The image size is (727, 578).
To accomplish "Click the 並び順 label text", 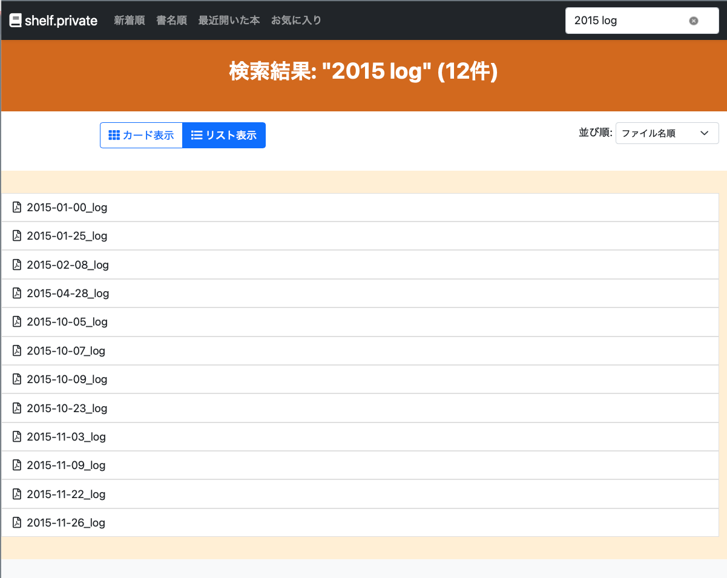I will point(596,133).
